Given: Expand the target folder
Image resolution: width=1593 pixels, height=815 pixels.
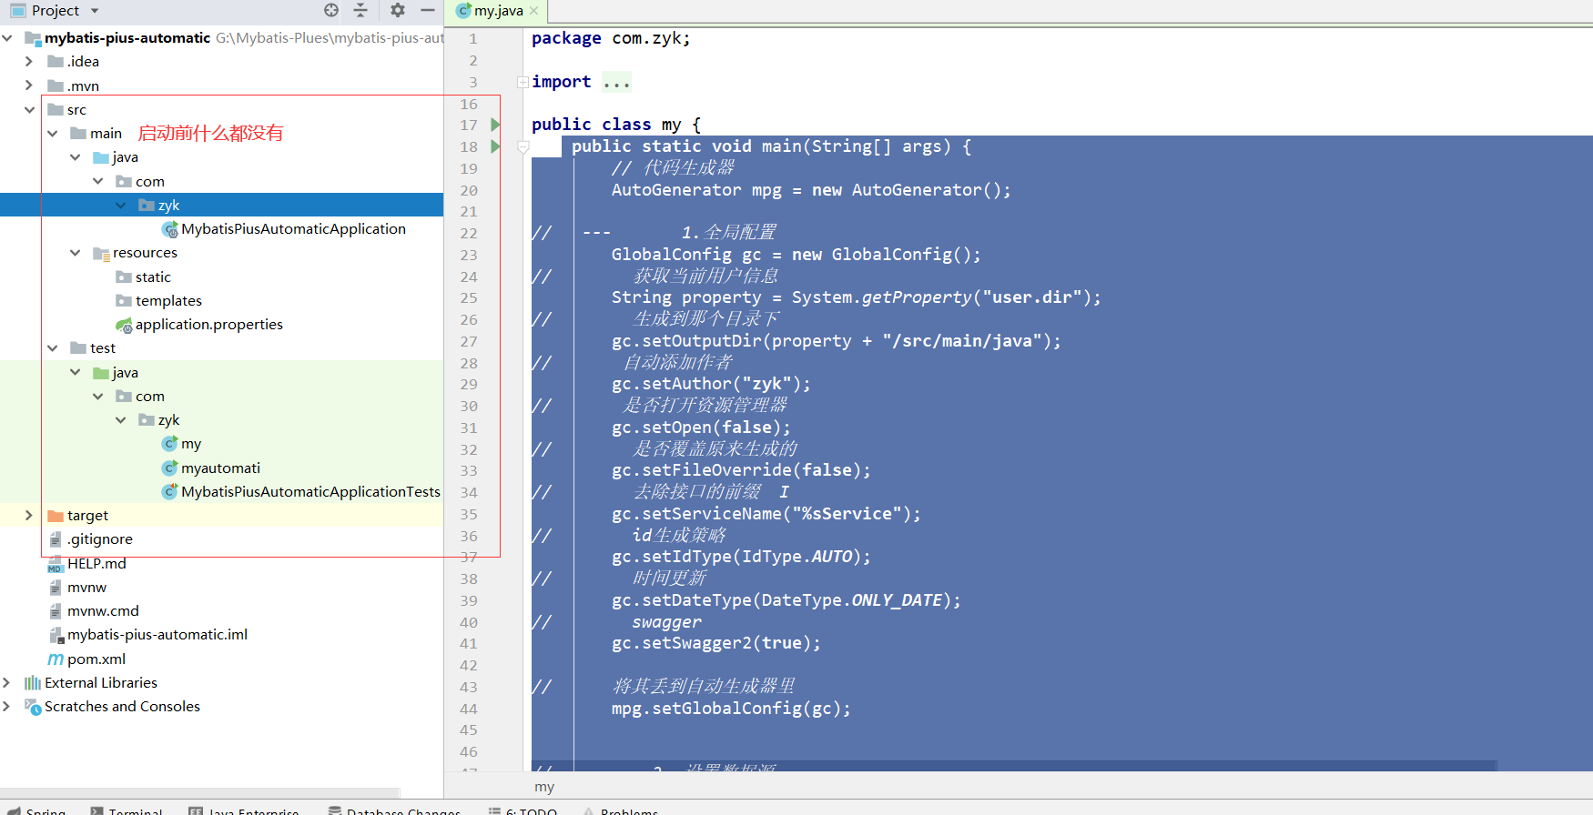Looking at the screenshot, I should [29, 515].
